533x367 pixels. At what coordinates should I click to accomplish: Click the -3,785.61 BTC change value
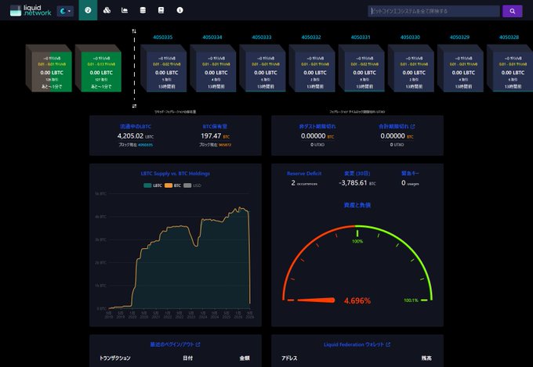pos(357,182)
